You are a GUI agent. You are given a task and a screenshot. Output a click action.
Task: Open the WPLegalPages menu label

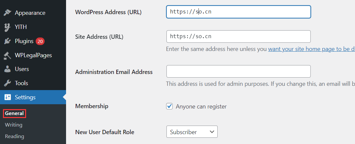pyautogui.click(x=33, y=55)
